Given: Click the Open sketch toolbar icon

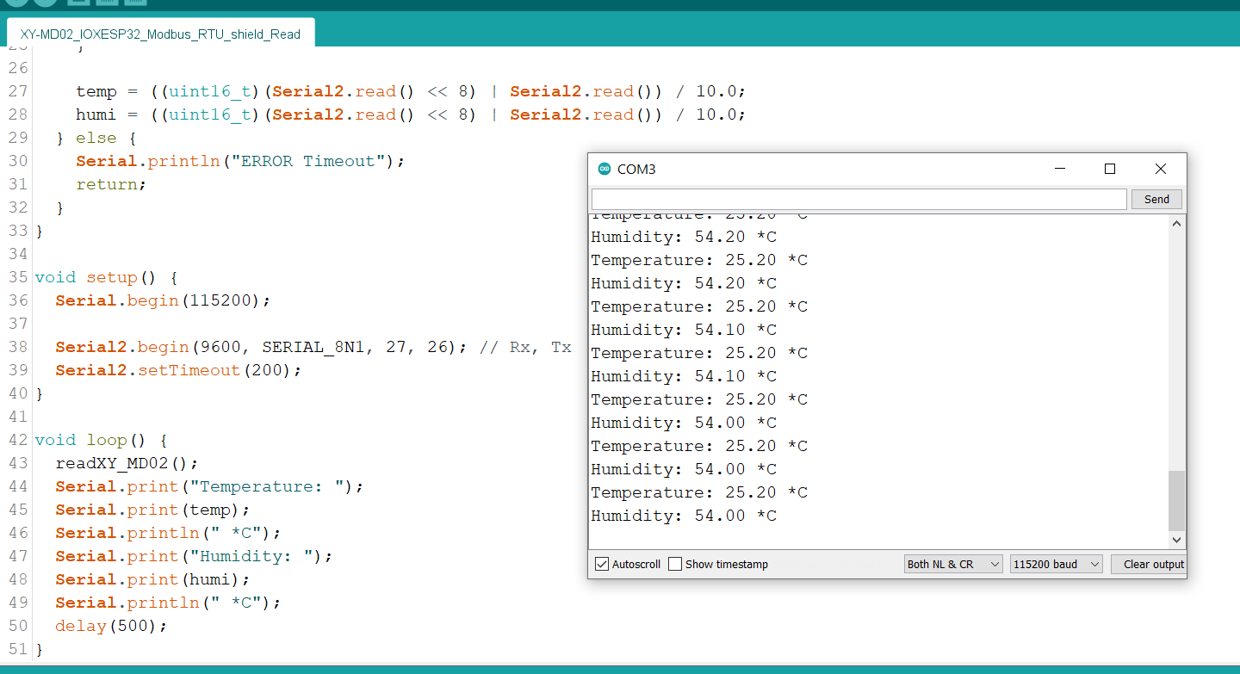Looking at the screenshot, I should pos(107,2).
